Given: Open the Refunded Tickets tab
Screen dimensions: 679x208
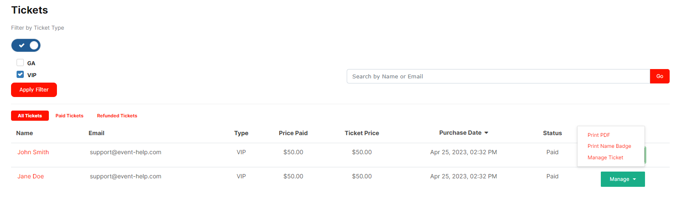Looking at the screenshot, I should [117, 116].
